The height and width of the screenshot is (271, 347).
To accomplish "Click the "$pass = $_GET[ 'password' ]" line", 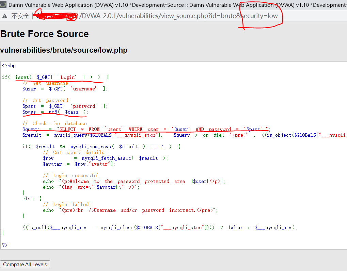I will point(65,106).
